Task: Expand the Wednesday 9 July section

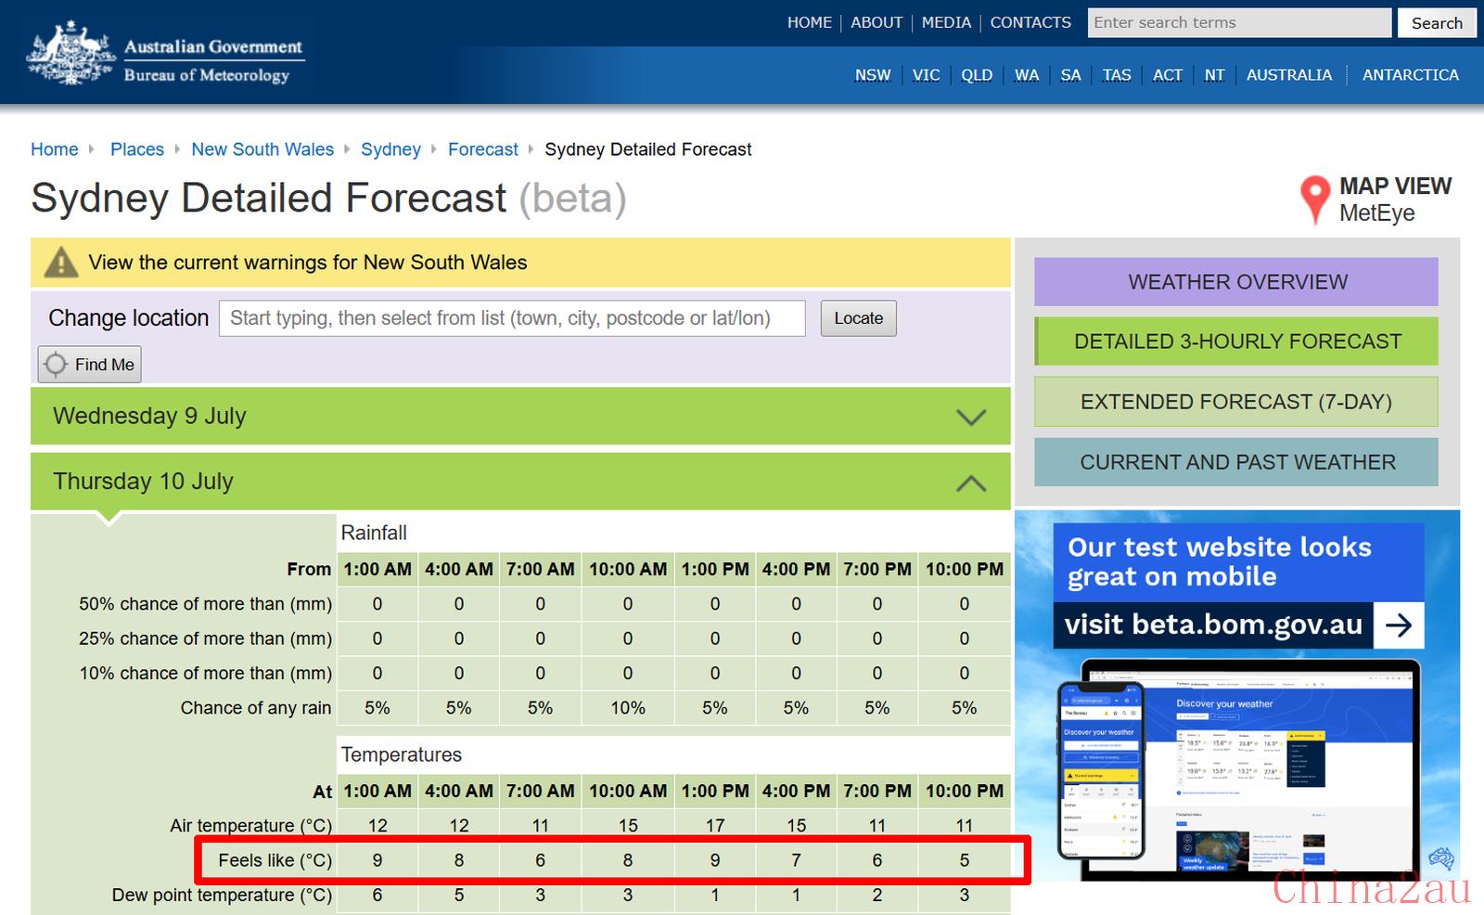Action: (520, 416)
